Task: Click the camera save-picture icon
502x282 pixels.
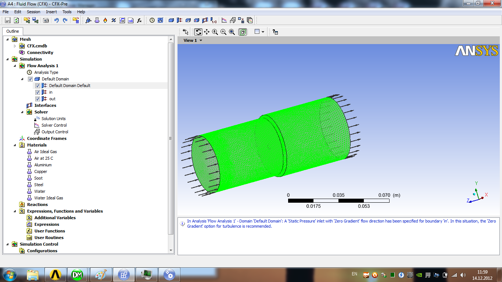Action: [x=46, y=21]
